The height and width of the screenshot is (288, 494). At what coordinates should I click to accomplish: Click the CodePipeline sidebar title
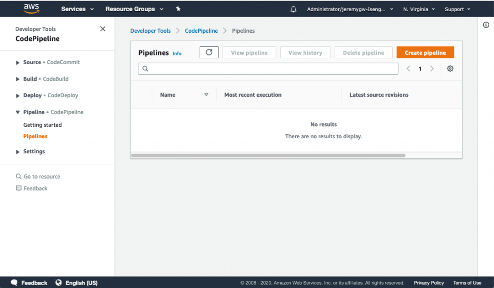click(x=38, y=39)
